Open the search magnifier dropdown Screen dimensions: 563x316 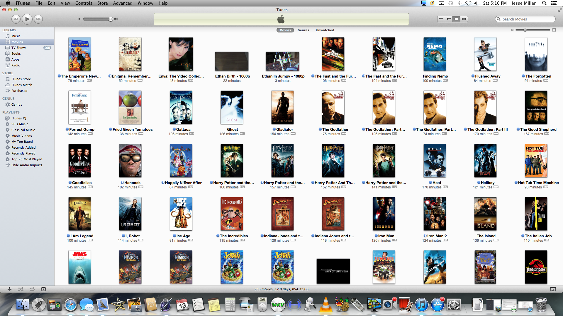point(498,19)
